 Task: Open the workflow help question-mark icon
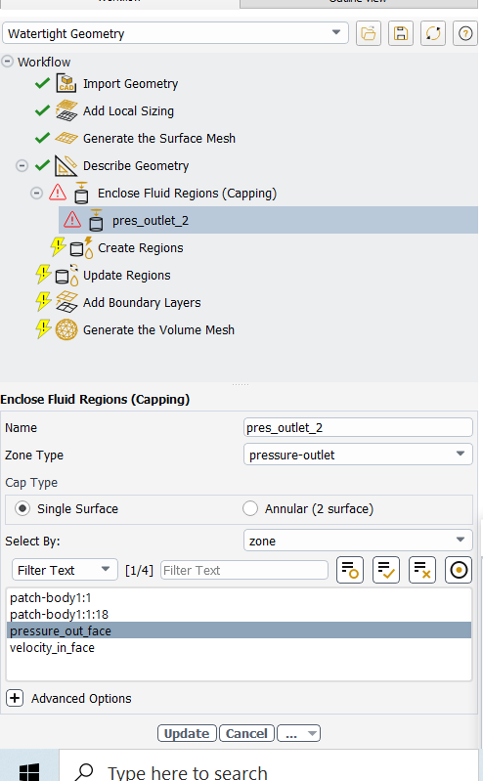(x=465, y=34)
